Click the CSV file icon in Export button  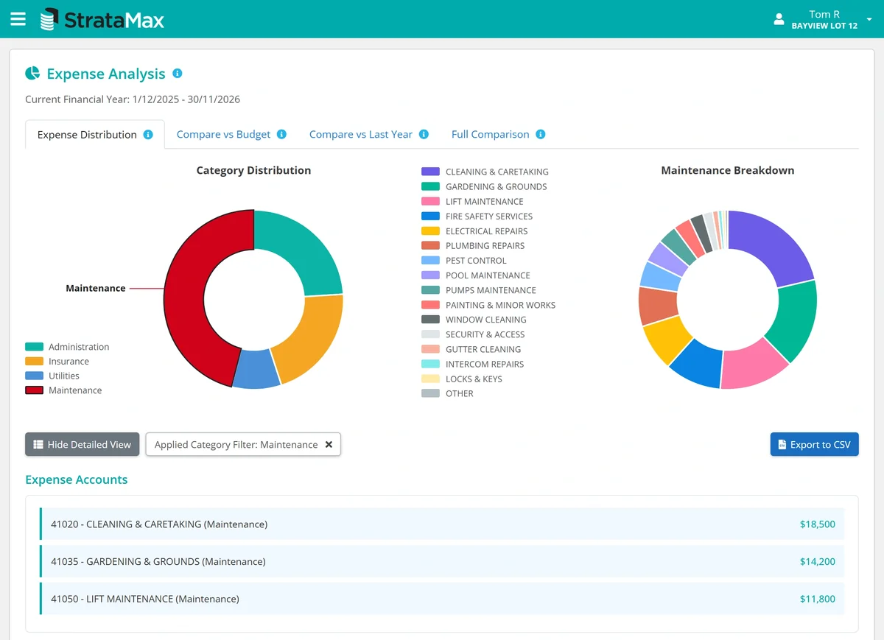[782, 445]
